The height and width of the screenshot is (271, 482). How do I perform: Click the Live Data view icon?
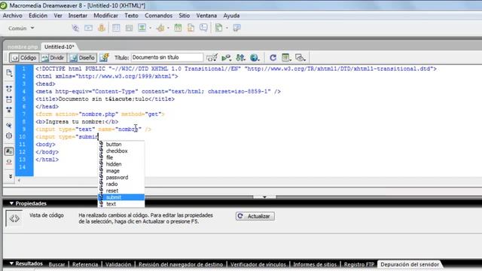[105, 57]
